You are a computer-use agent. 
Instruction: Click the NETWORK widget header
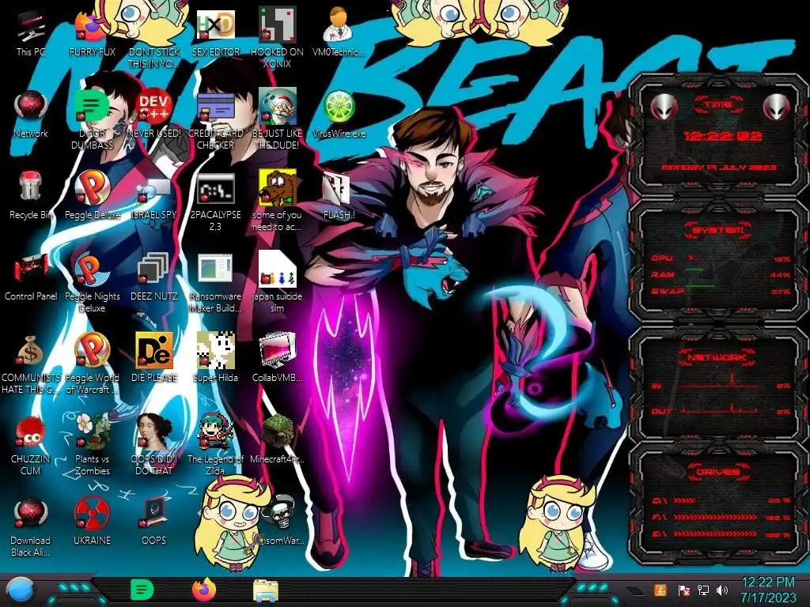tap(718, 357)
